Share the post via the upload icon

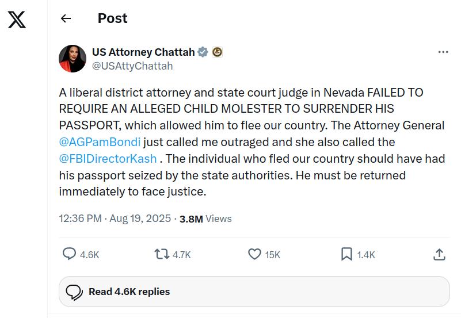click(x=439, y=254)
